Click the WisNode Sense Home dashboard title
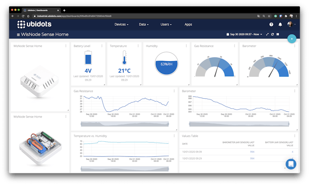The height and width of the screenshot is (185, 309). pyautogui.click(x=45, y=35)
